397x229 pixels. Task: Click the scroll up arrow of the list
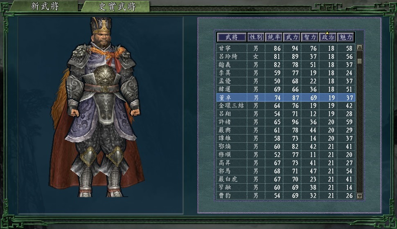click(x=359, y=47)
